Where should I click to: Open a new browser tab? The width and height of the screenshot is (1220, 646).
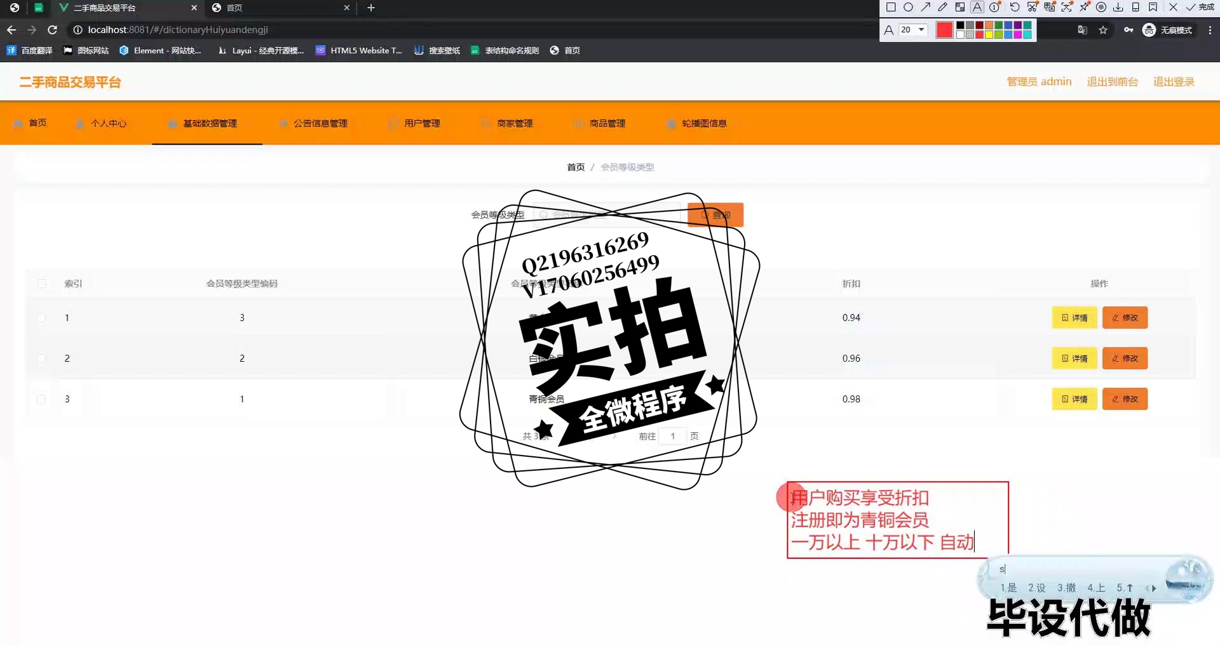click(371, 8)
